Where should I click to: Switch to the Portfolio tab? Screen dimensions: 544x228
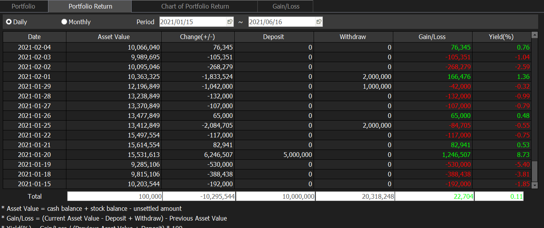[x=23, y=6]
